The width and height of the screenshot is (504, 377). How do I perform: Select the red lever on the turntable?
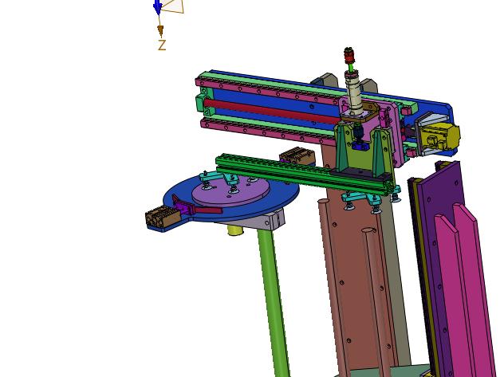click(x=207, y=210)
